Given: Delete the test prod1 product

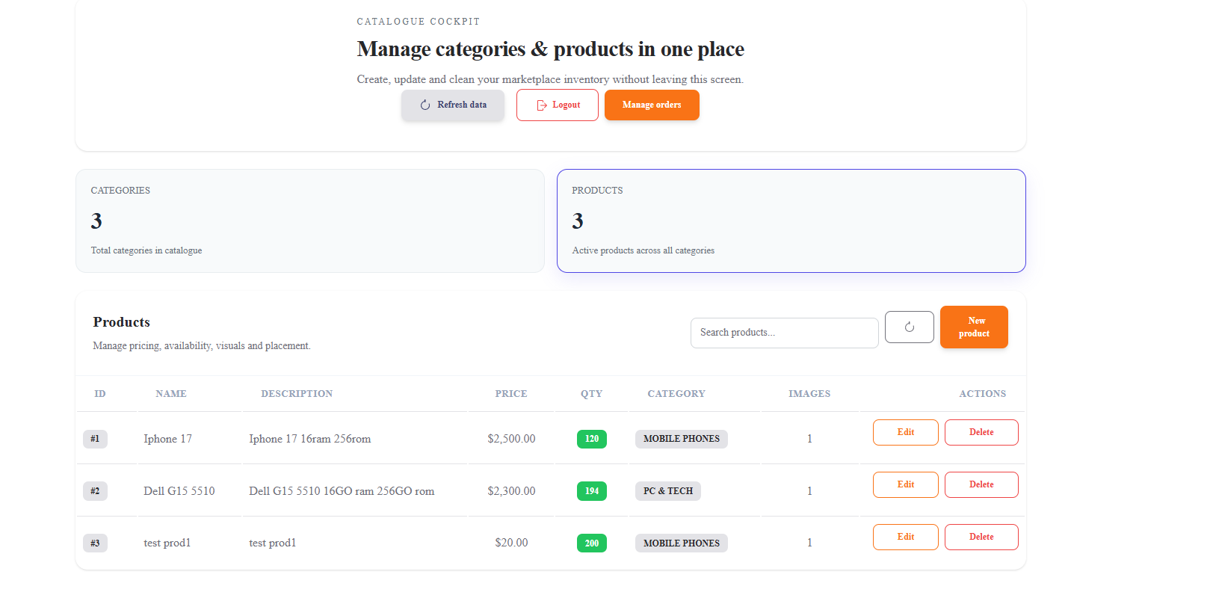Looking at the screenshot, I should (981, 537).
